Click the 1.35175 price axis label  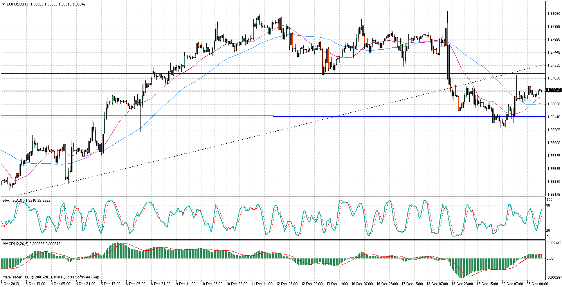pos(553,195)
